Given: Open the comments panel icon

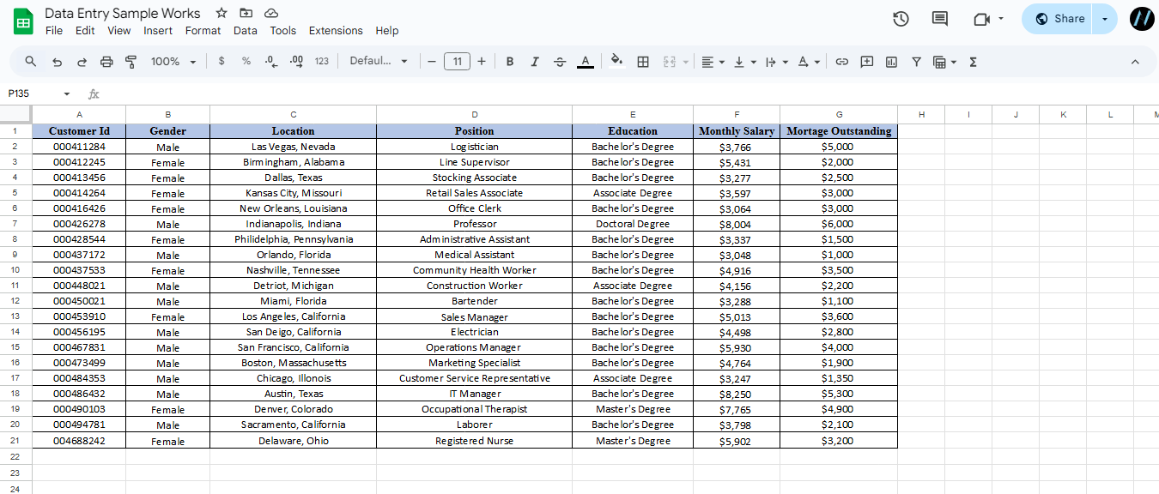Looking at the screenshot, I should [x=940, y=19].
